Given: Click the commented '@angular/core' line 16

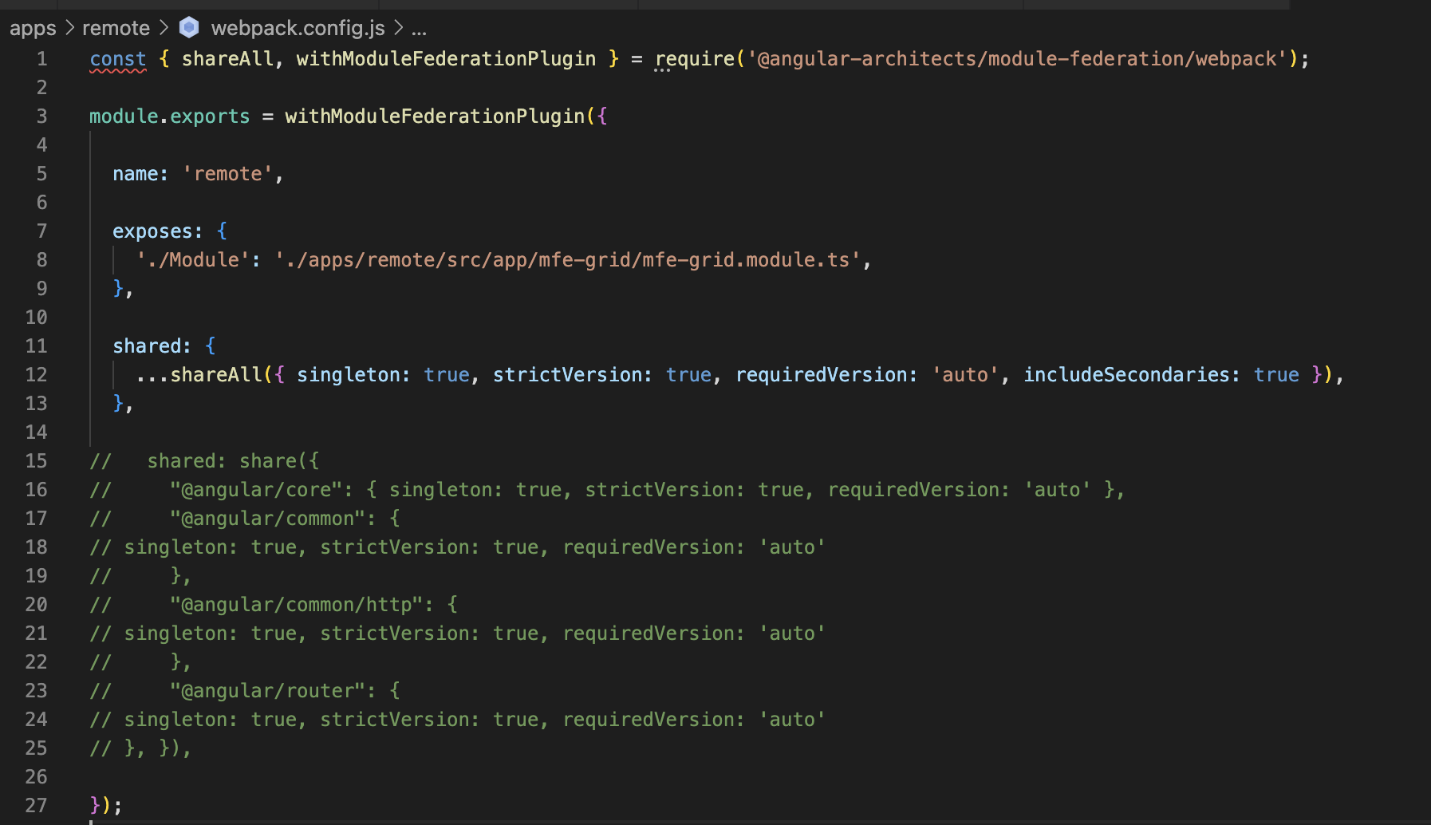Looking at the screenshot, I should point(257,489).
